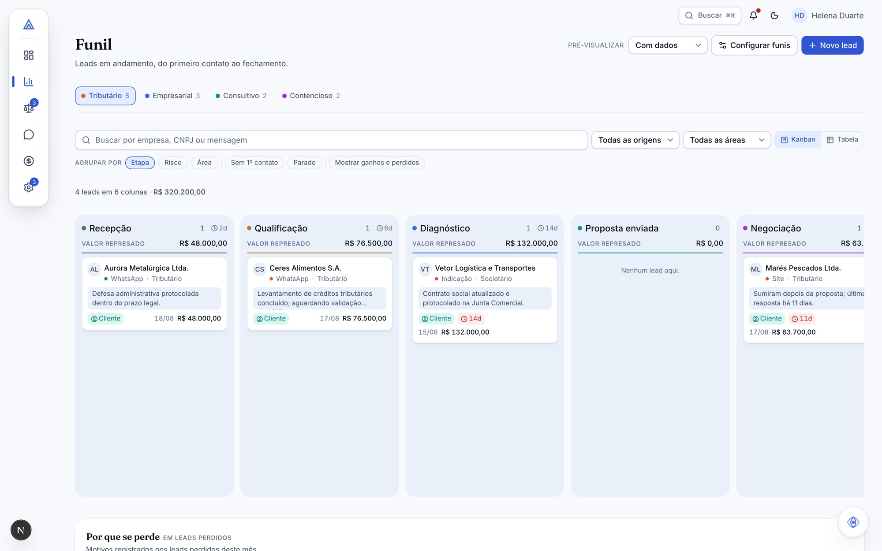Switch to dark mode moon icon
Image resolution: width=882 pixels, height=551 pixels.
point(774,15)
